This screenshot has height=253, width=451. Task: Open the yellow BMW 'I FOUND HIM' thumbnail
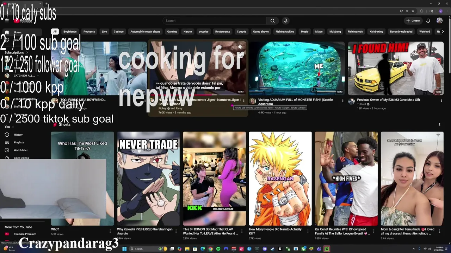point(396,69)
